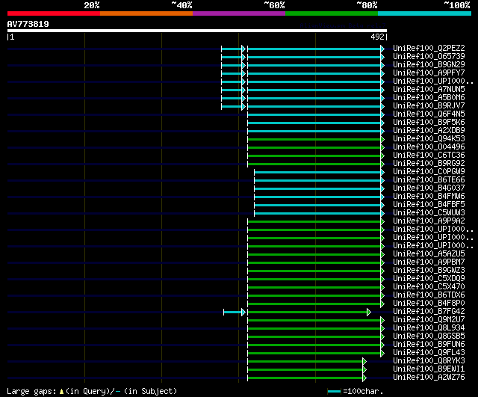Open hit UniRef100_Q8RYK3
The width and height of the screenshot is (478, 397).
pyautogui.click(x=429, y=361)
